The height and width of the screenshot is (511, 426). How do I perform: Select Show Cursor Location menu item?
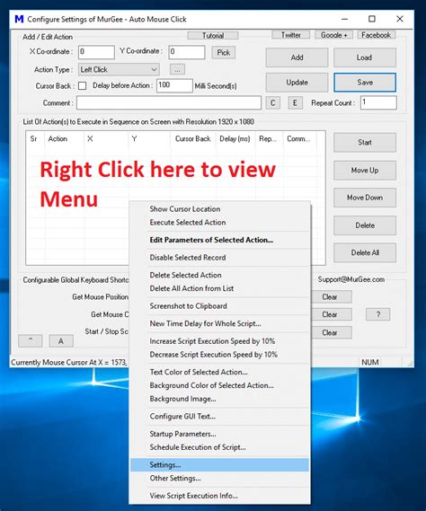point(219,209)
